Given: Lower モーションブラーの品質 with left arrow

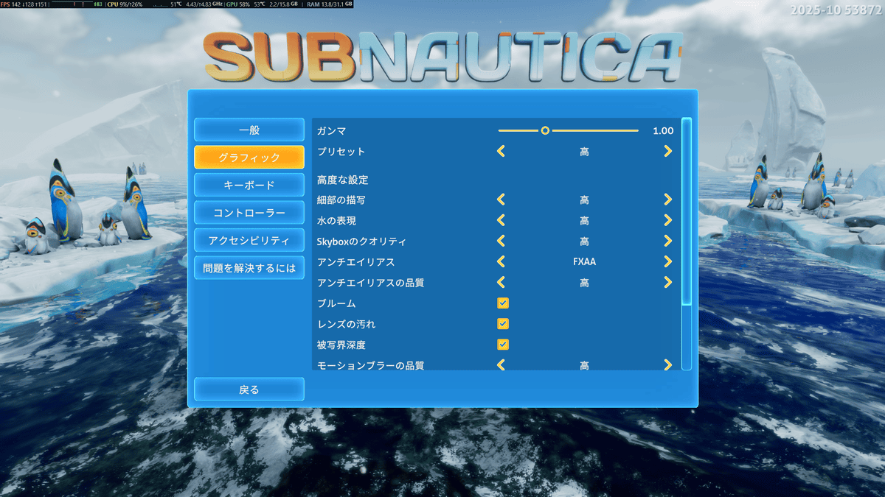Looking at the screenshot, I should [x=501, y=364].
